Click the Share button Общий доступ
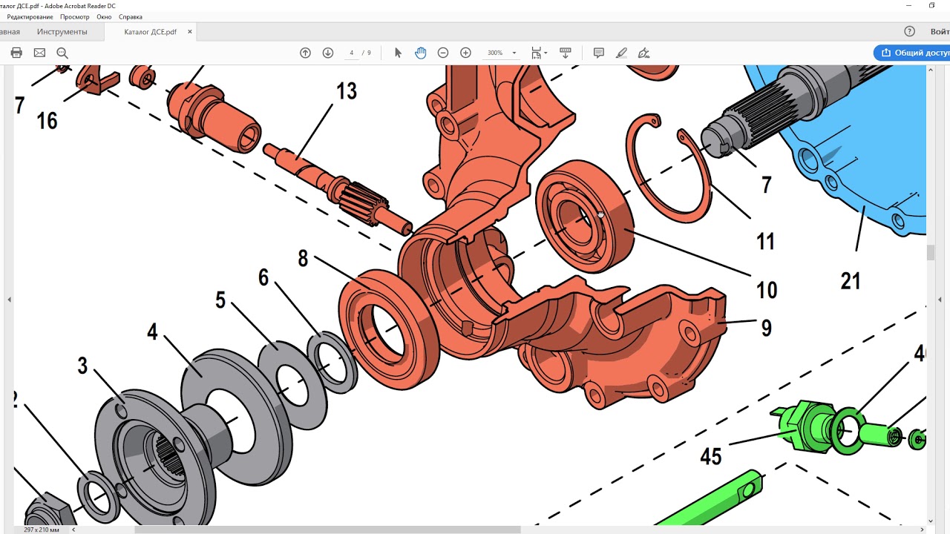The image size is (950, 534). 912,53
